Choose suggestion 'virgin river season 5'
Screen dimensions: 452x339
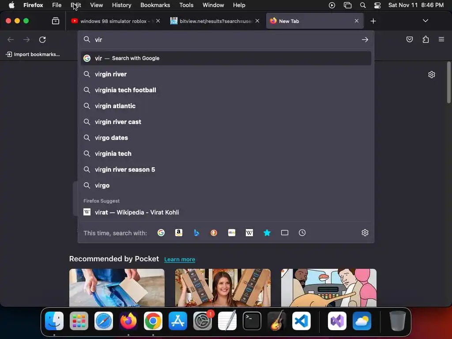point(226,169)
